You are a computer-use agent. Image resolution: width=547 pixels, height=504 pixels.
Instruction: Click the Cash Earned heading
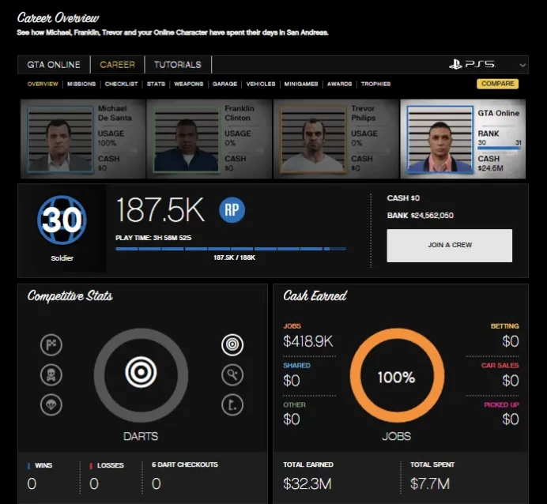315,296
